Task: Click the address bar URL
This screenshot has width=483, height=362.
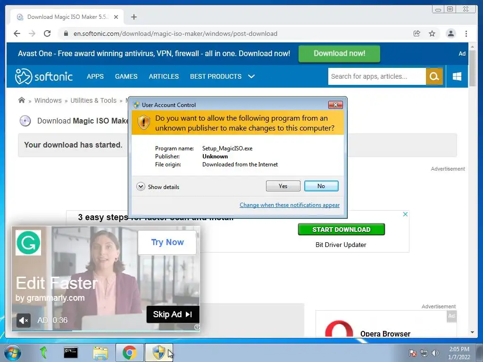Action: click(175, 33)
